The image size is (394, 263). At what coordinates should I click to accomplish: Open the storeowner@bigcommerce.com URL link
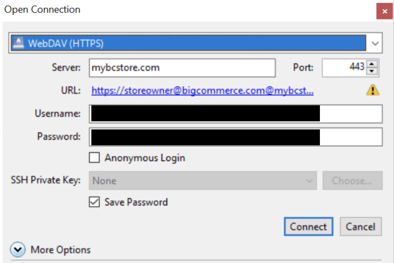pyautogui.click(x=202, y=91)
